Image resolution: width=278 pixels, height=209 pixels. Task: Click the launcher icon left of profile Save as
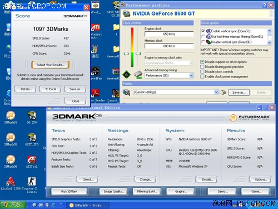coord(223,92)
